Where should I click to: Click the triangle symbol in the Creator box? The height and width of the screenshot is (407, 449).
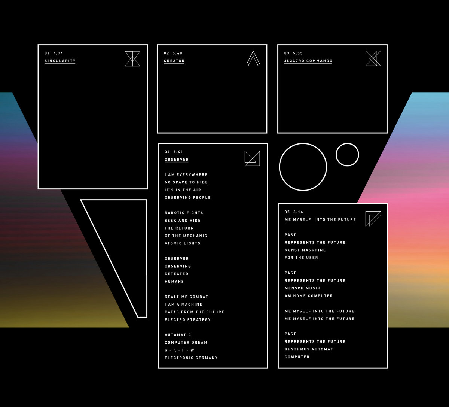pyautogui.click(x=253, y=59)
